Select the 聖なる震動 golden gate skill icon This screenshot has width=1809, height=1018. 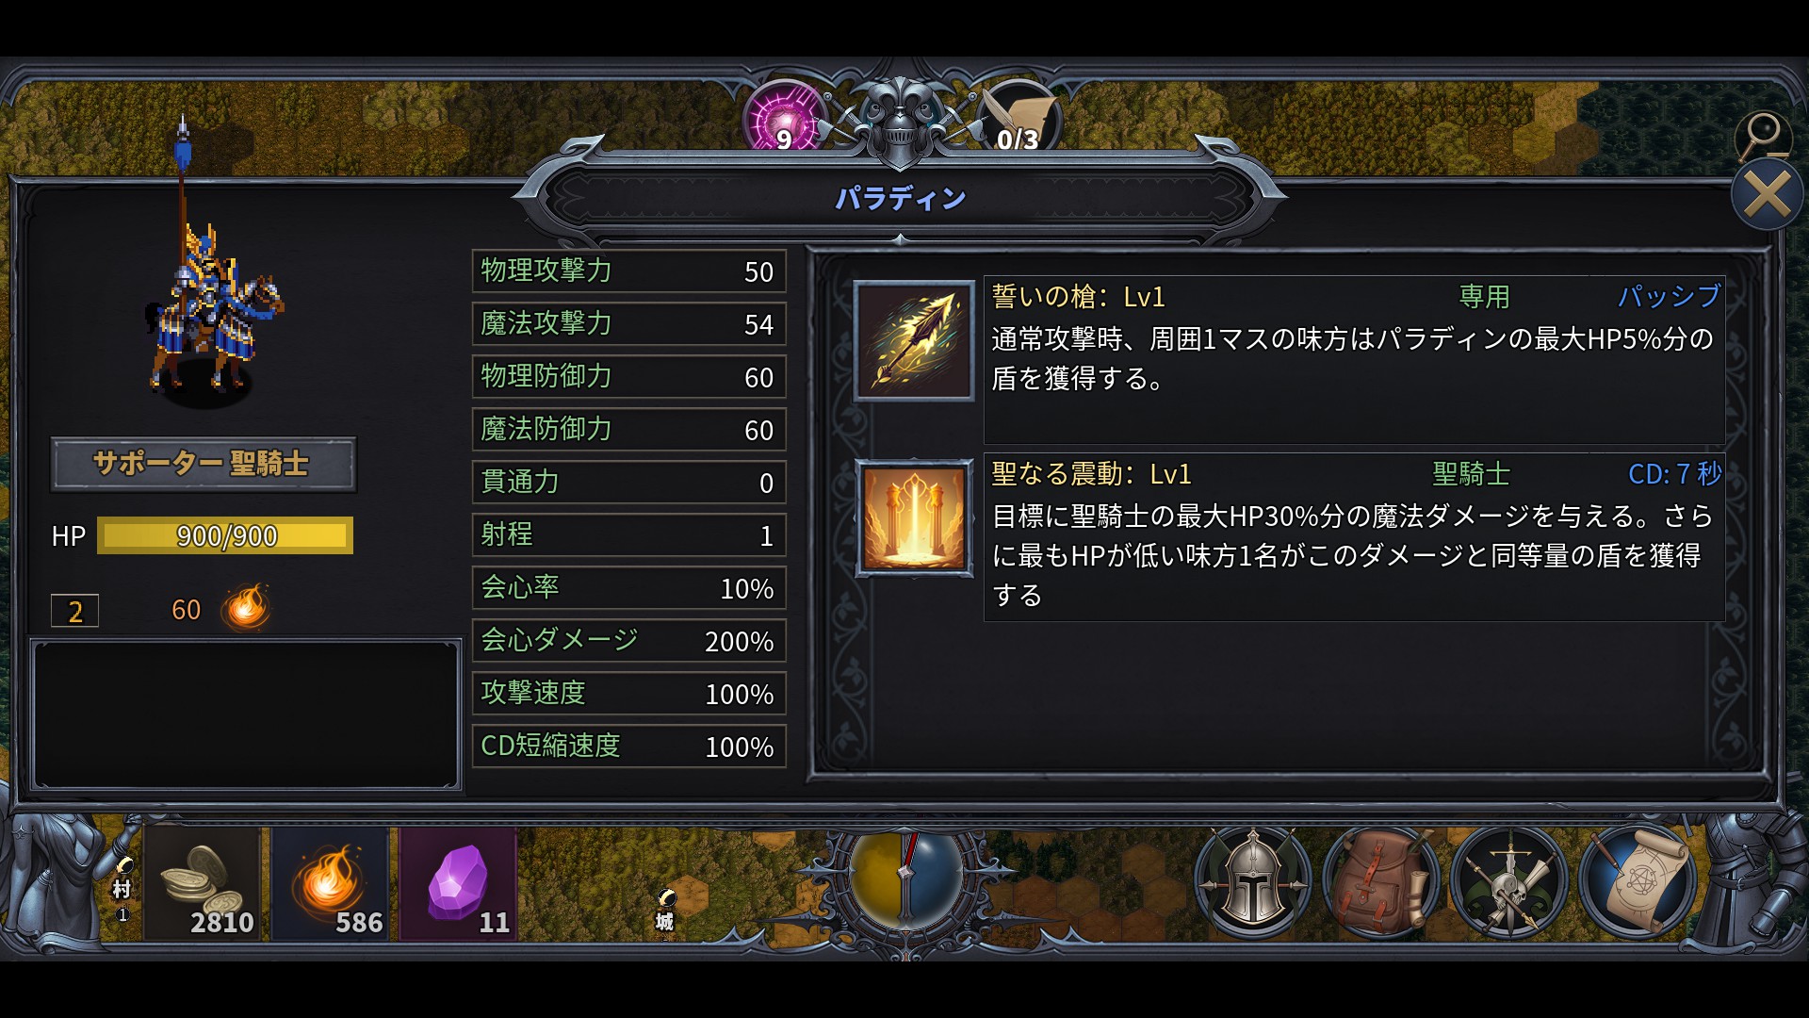tap(914, 518)
